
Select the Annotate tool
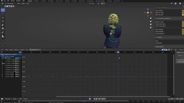point(3,32)
